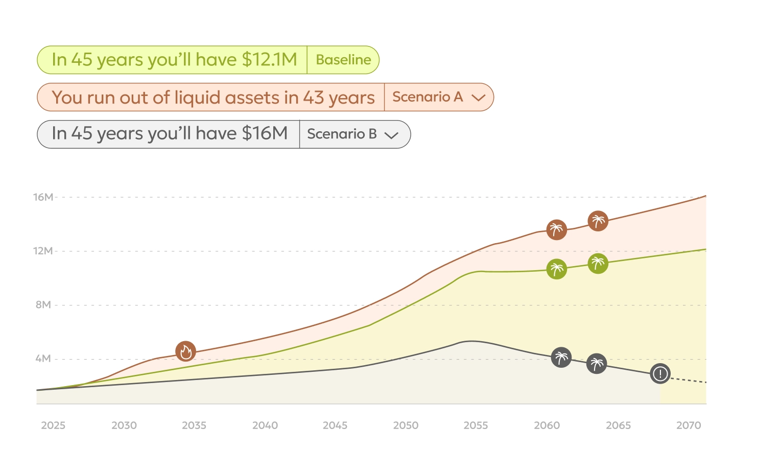Click second gray palm tree marker
This screenshot has width=757, height=475.
[596, 364]
